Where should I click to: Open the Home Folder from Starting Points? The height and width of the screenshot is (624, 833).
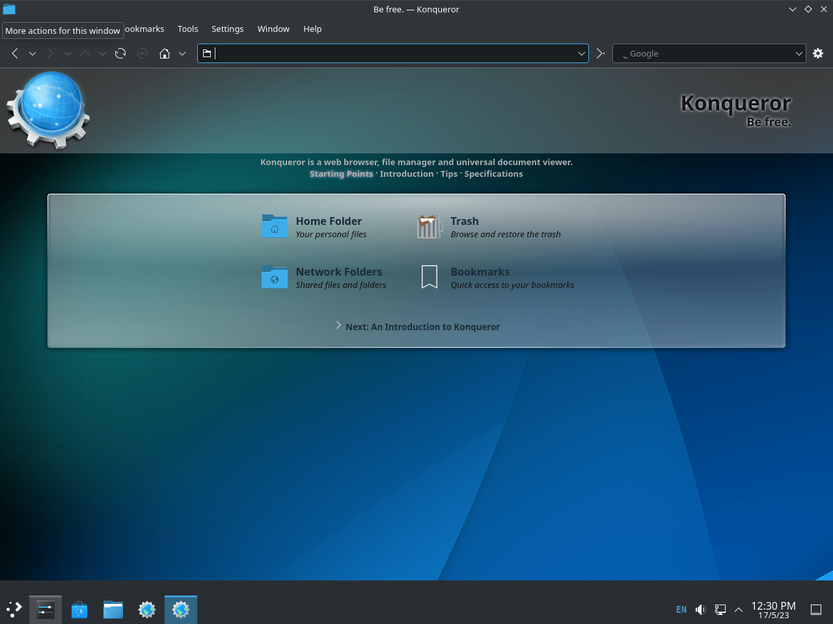329,221
